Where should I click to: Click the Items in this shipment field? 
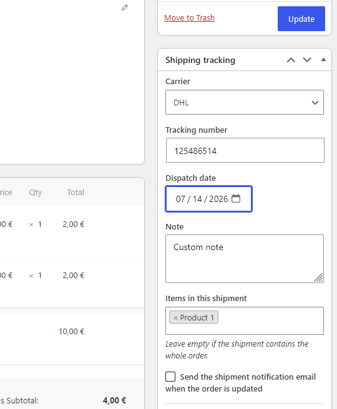click(x=245, y=320)
